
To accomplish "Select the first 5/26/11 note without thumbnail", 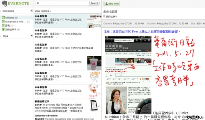I will [68, 35].
